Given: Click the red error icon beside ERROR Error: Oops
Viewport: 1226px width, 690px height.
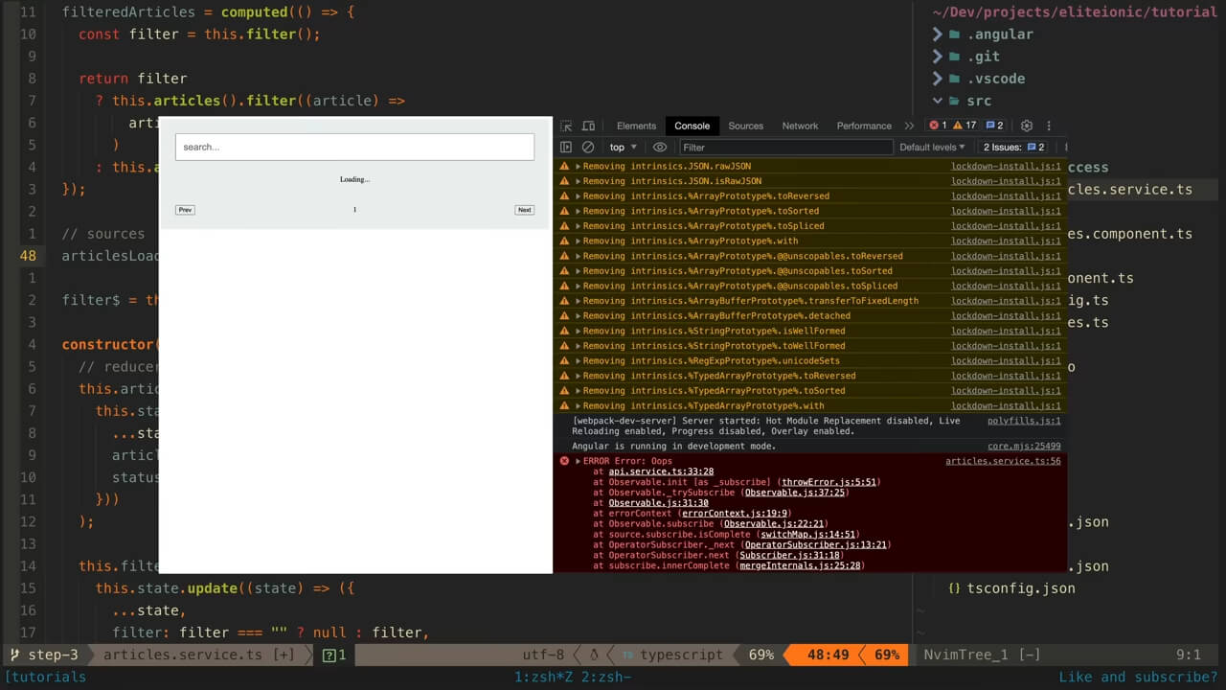Looking at the screenshot, I should (564, 461).
